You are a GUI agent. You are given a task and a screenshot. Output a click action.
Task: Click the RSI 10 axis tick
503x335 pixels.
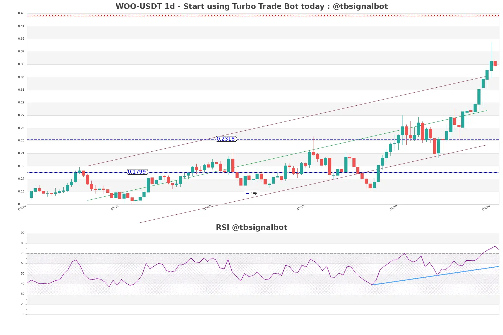pyautogui.click(x=22, y=314)
